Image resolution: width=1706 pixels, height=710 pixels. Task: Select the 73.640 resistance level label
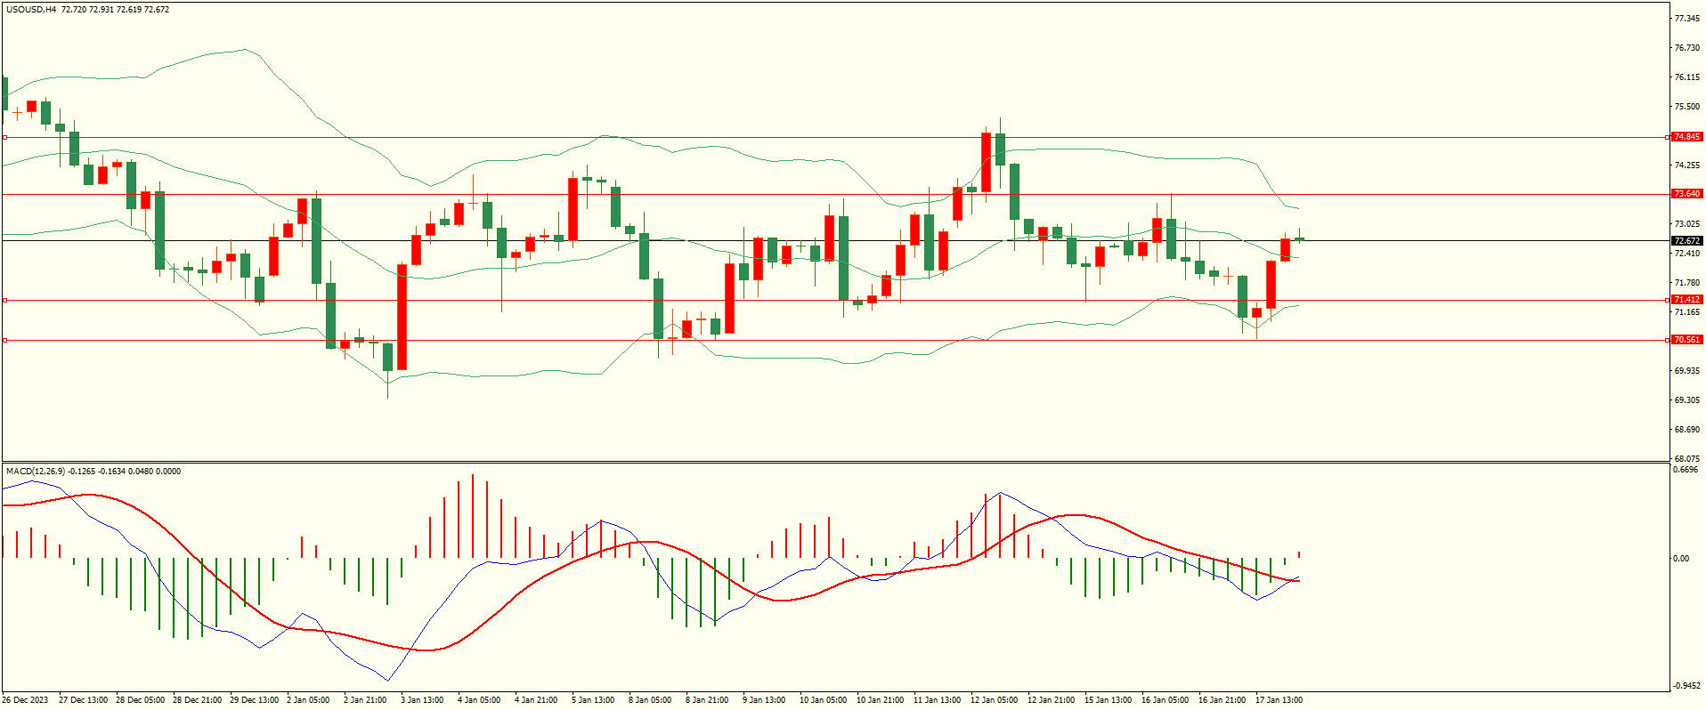[x=1686, y=194]
